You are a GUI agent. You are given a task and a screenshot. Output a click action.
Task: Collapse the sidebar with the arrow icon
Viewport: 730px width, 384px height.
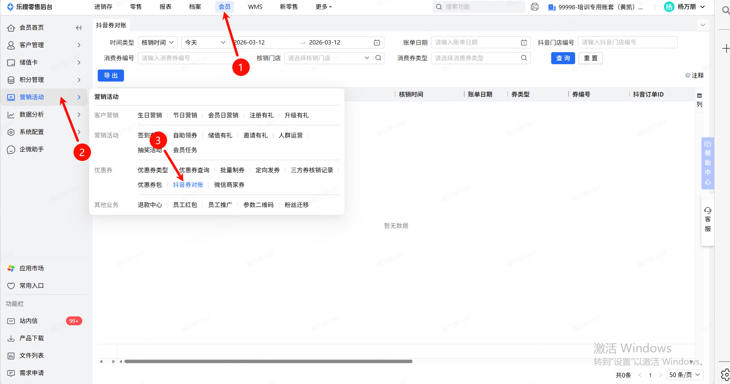tap(79, 28)
